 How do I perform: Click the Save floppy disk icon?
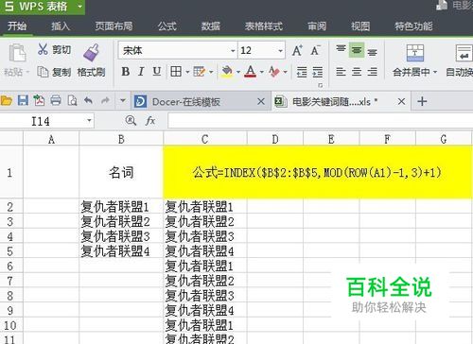click(x=23, y=101)
